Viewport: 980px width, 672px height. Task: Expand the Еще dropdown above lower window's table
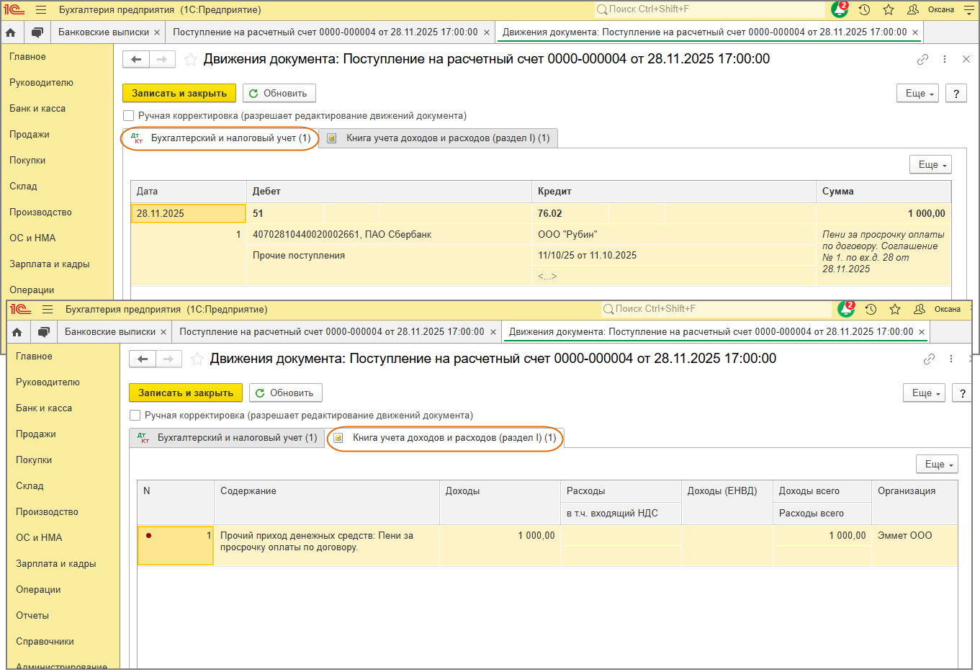point(937,465)
